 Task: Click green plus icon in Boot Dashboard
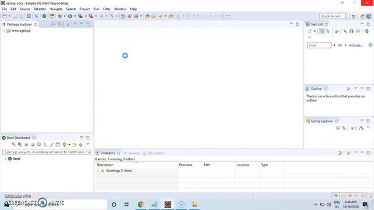[x=81, y=145]
